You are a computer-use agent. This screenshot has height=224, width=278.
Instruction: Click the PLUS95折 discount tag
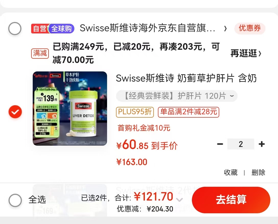135,112
